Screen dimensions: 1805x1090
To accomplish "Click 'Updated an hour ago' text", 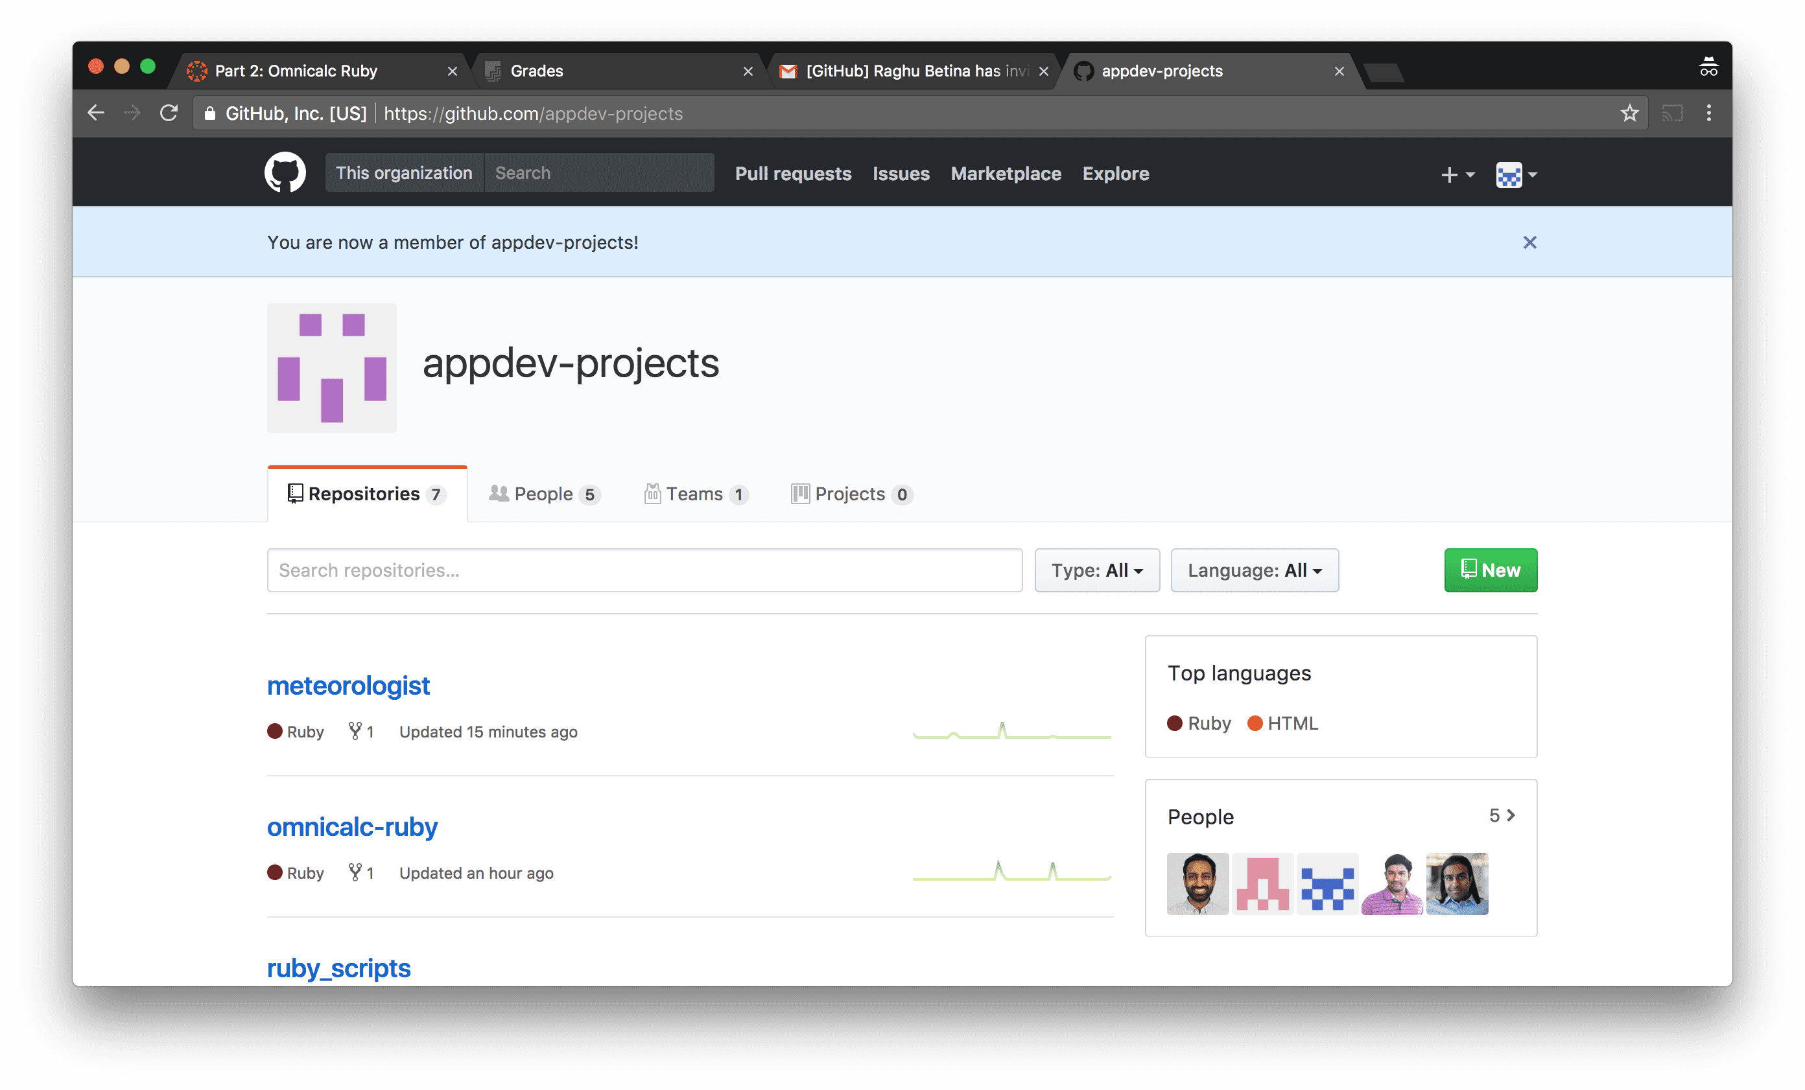I will pyautogui.click(x=476, y=873).
